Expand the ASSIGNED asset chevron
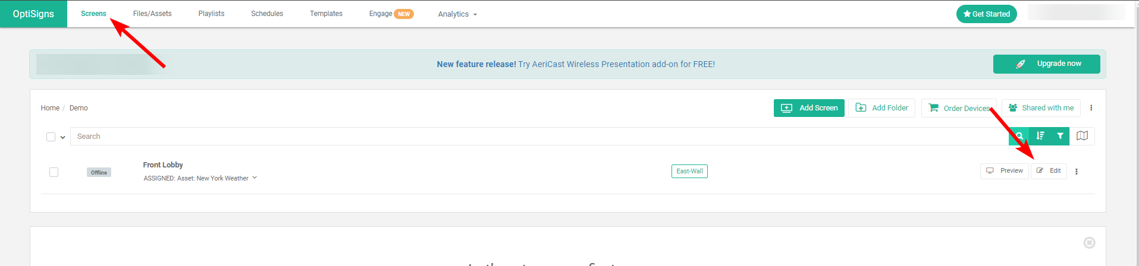The image size is (1139, 266). coord(255,178)
